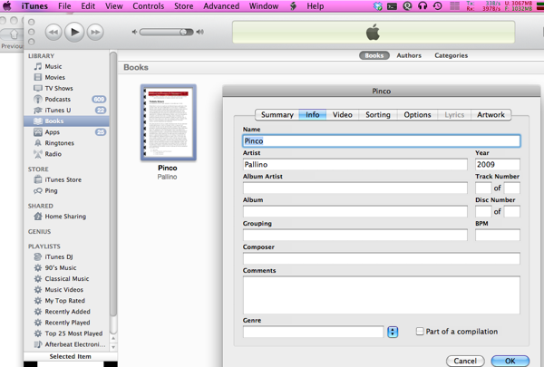544x367 pixels.
Task: Click the BPM input field
Action: pos(498,235)
